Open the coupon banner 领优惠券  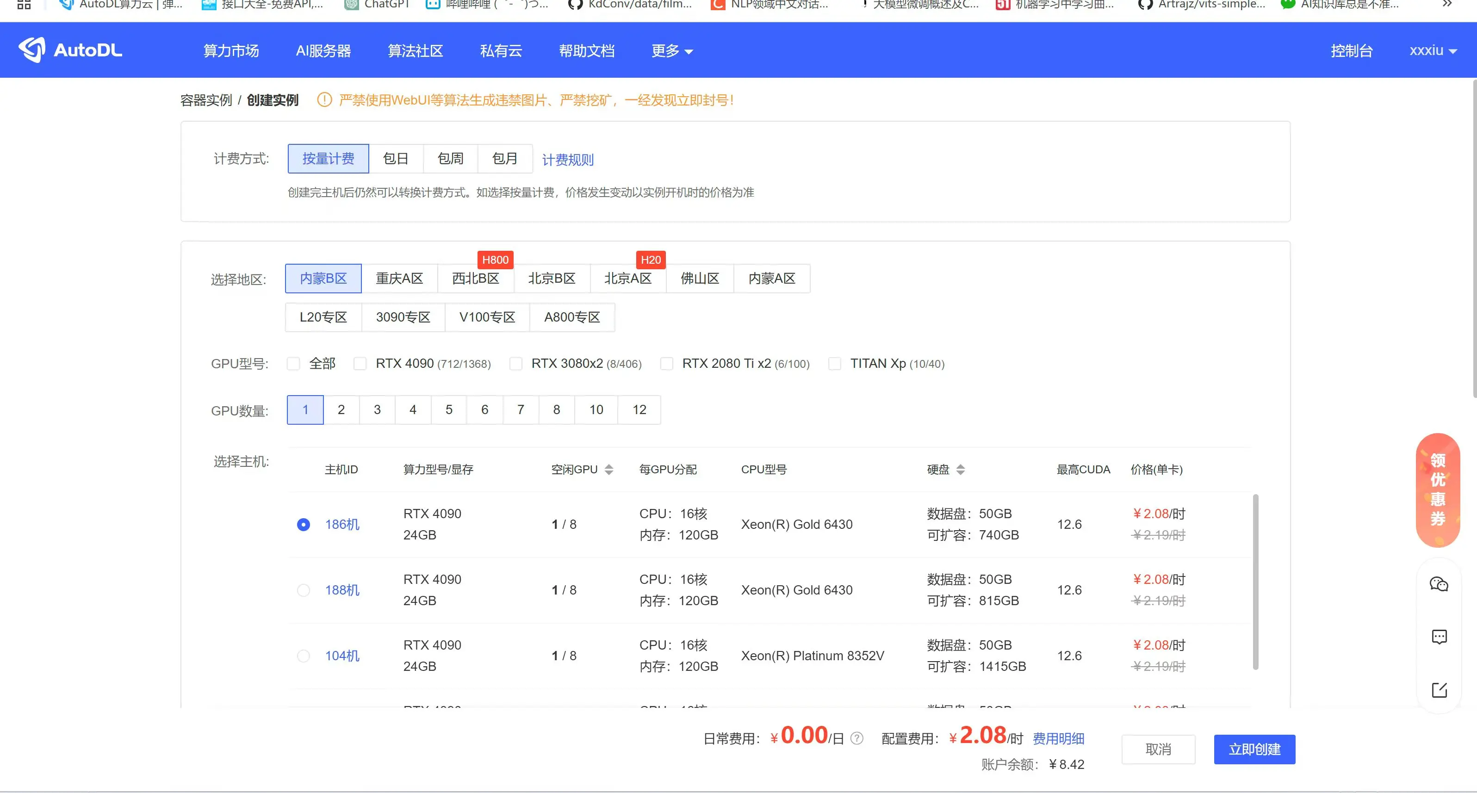tap(1437, 489)
